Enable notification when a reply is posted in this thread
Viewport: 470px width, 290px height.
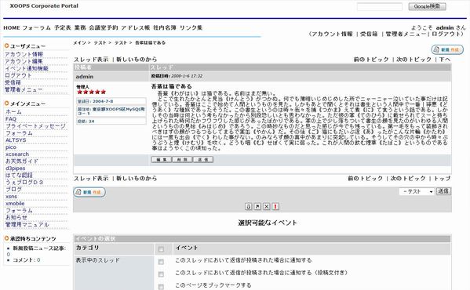(x=161, y=262)
